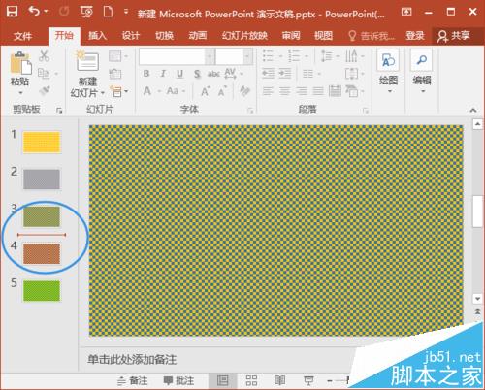The height and width of the screenshot is (390, 485).
Task: Select the green slide 5 thumbnail
Action: 42,291
